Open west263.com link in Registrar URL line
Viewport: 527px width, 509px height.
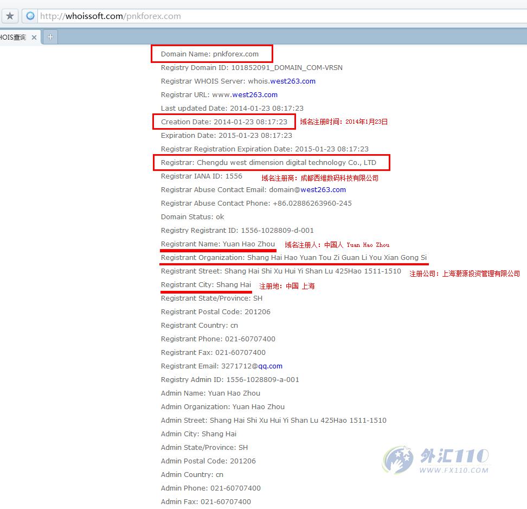(255, 94)
